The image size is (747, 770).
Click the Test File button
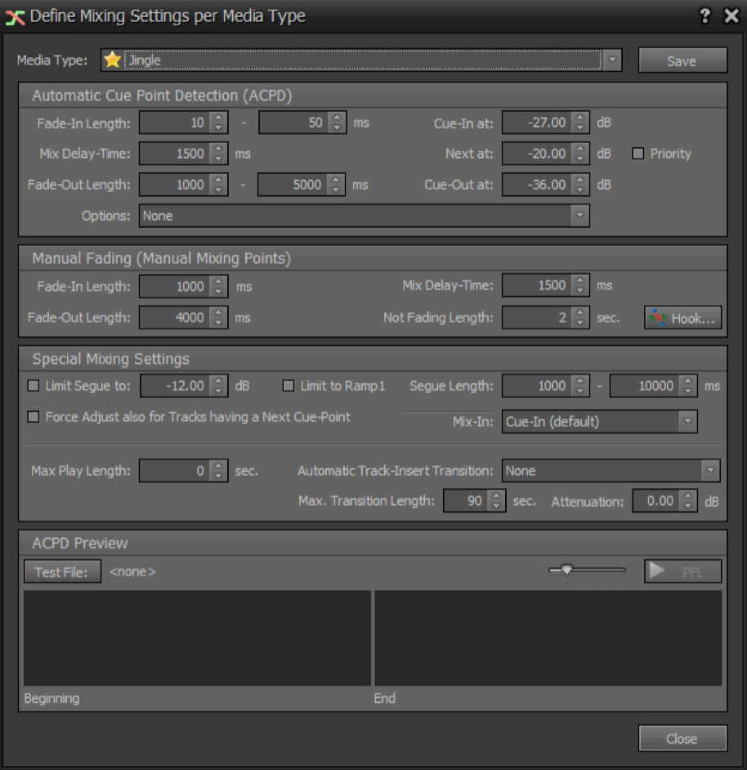point(62,572)
